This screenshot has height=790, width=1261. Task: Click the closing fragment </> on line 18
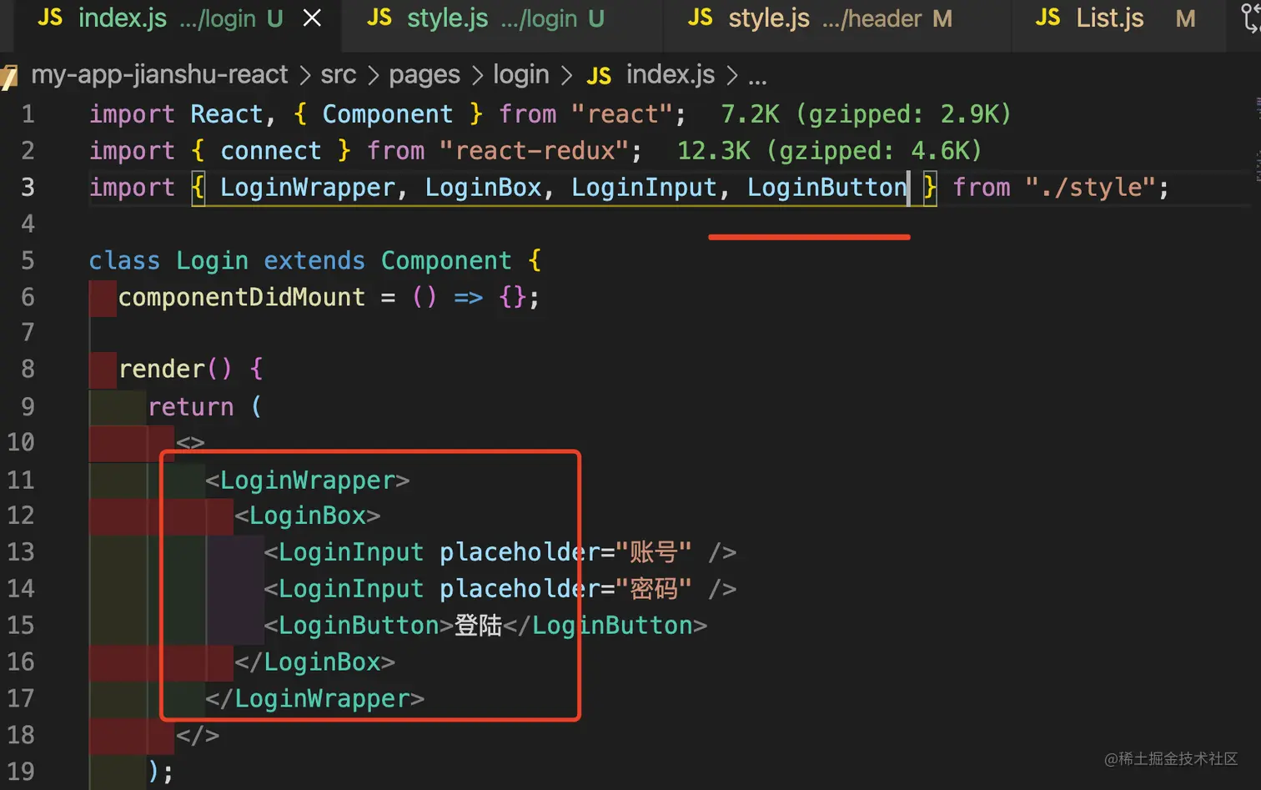(x=198, y=735)
